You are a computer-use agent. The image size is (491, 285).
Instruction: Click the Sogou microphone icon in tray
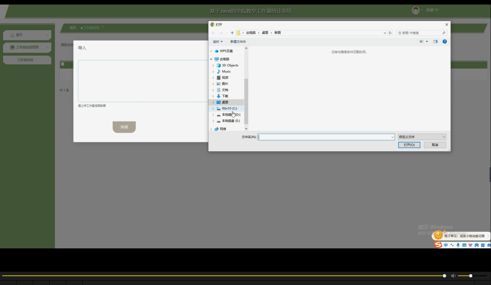(458, 245)
